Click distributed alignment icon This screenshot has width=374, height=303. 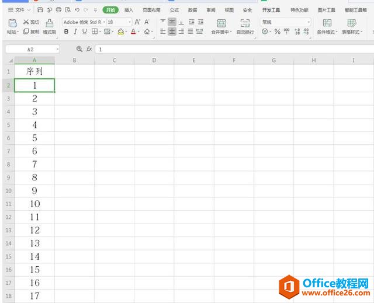click(200, 32)
